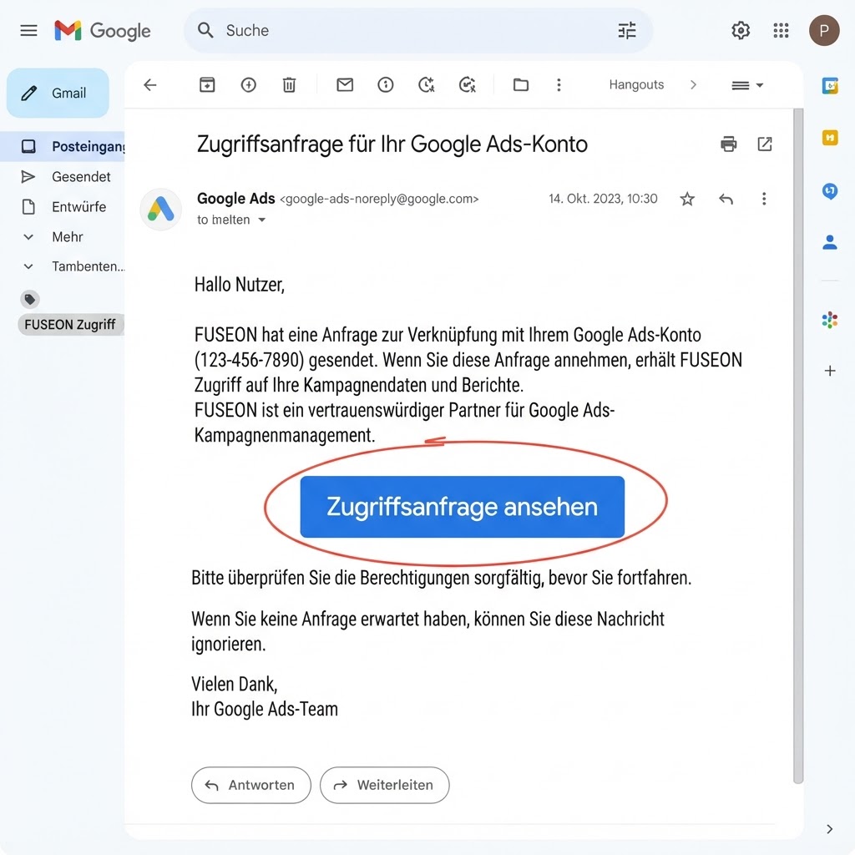Go back to inbox arrow
Viewport: 855px width, 855px height.
coord(150,84)
